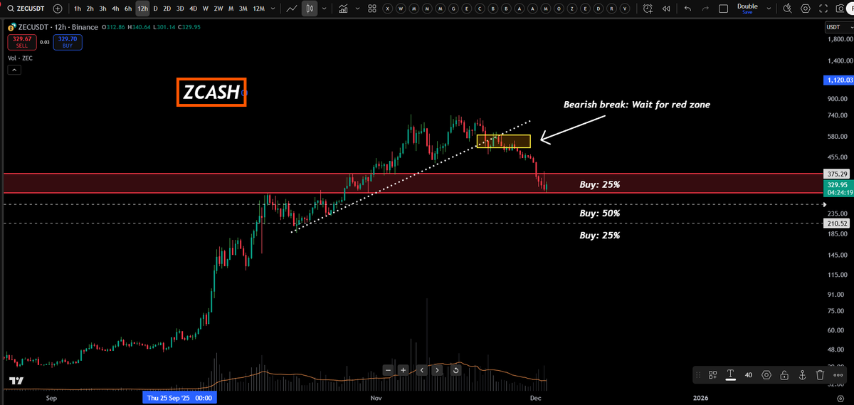Zoom out the chart with minus button

388,370
